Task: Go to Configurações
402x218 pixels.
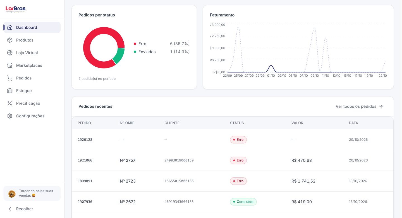Action: pyautogui.click(x=32, y=116)
